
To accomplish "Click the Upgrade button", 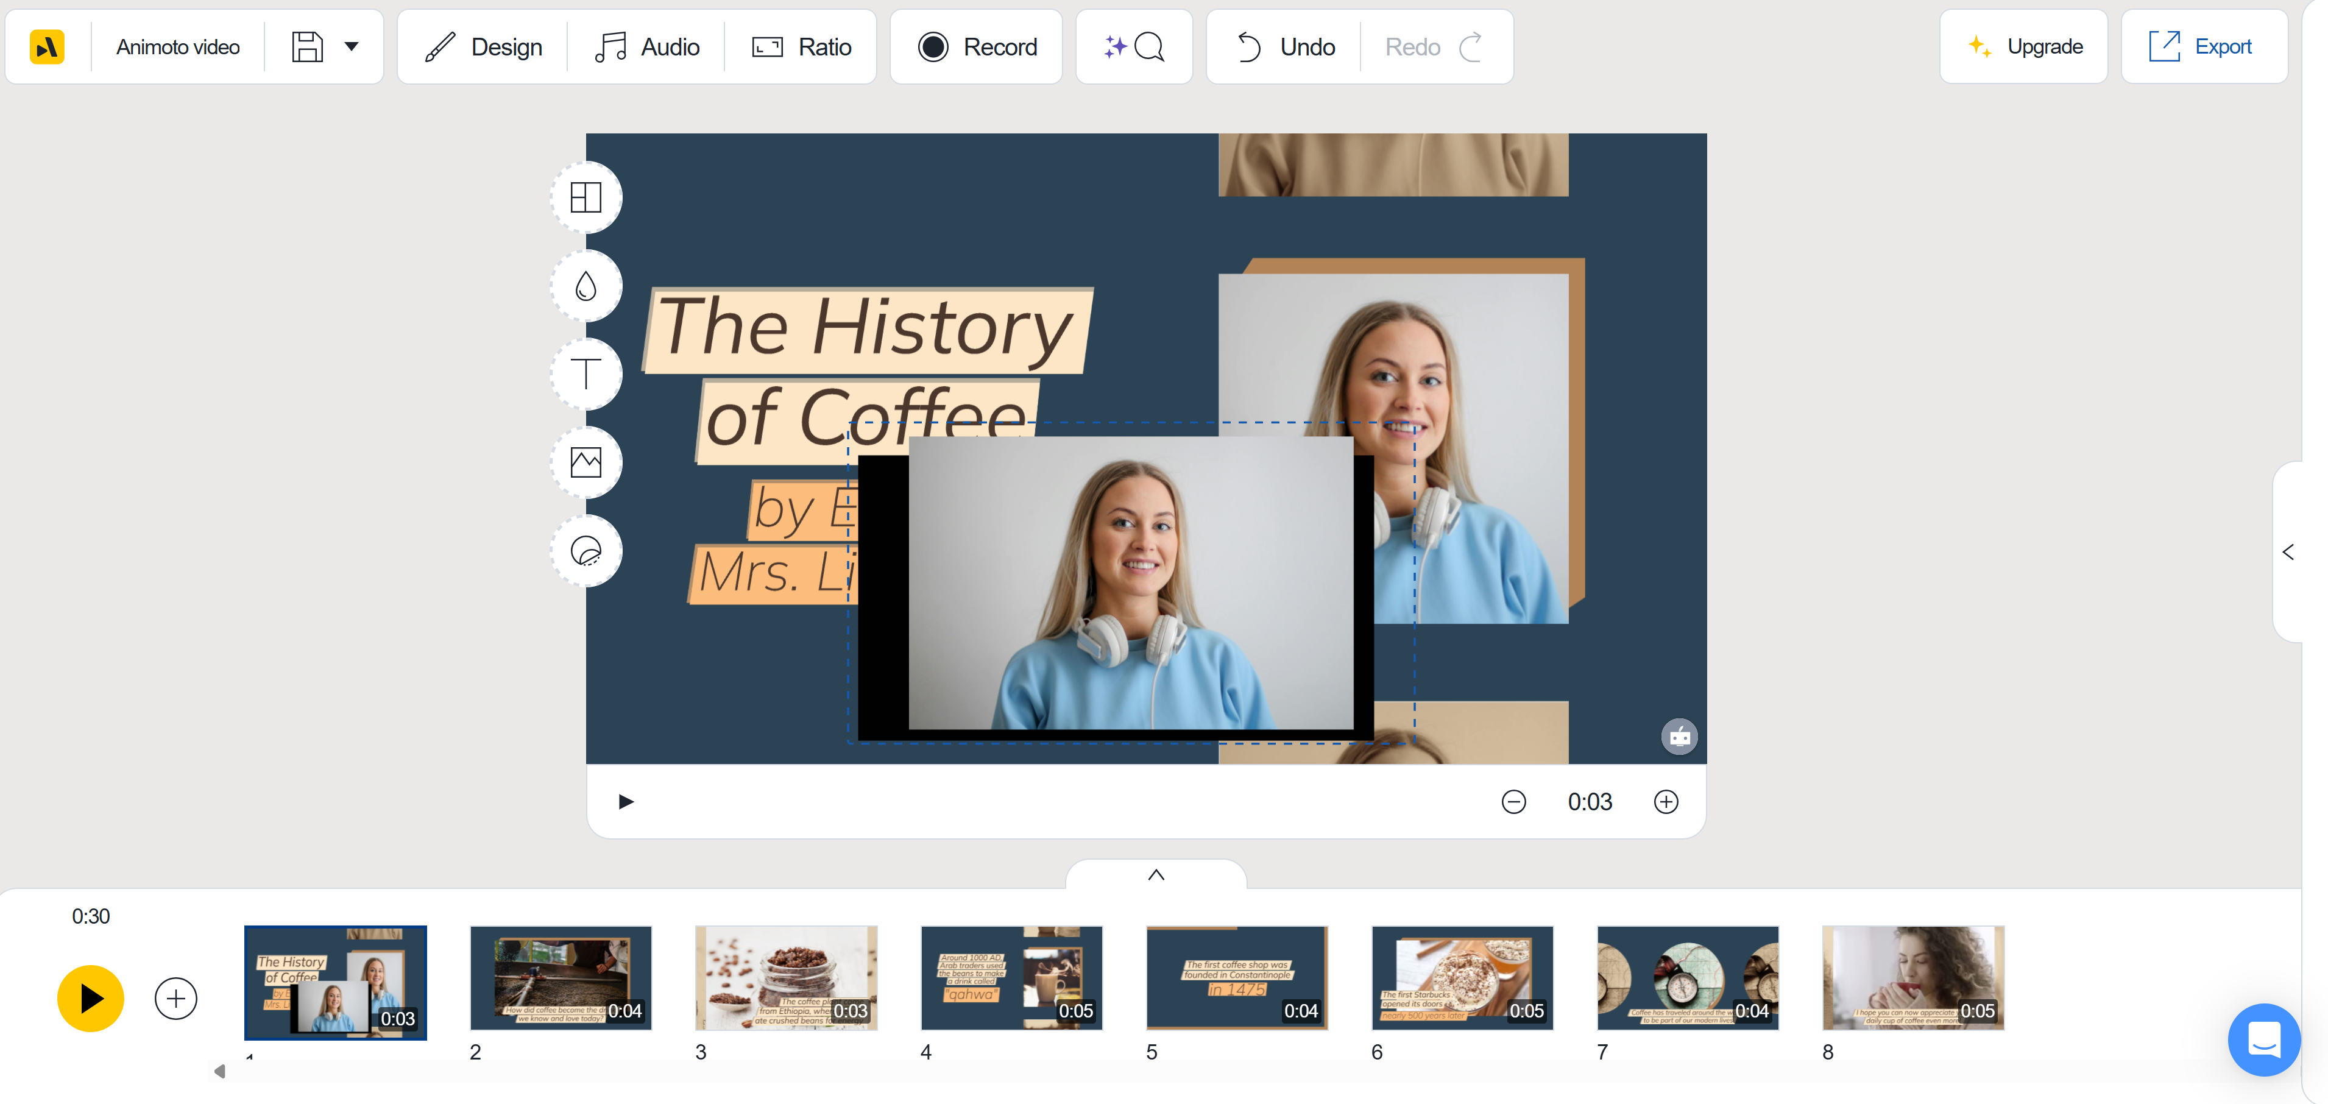I will tap(2023, 46).
